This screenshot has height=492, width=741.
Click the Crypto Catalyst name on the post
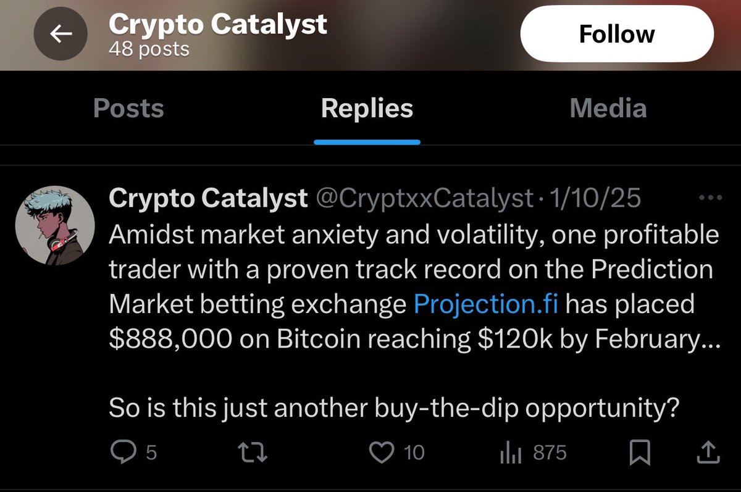coord(207,199)
